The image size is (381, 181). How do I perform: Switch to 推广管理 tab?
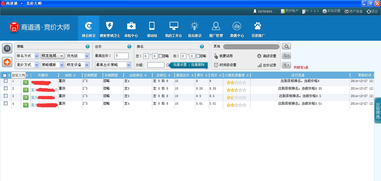click(216, 29)
